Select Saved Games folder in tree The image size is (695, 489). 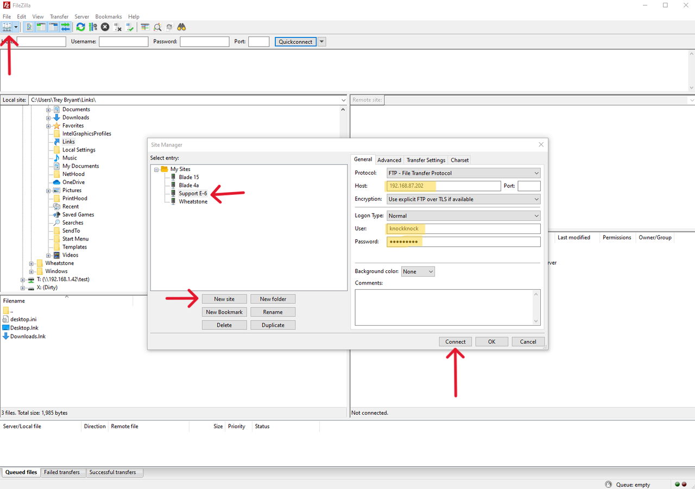click(x=78, y=215)
